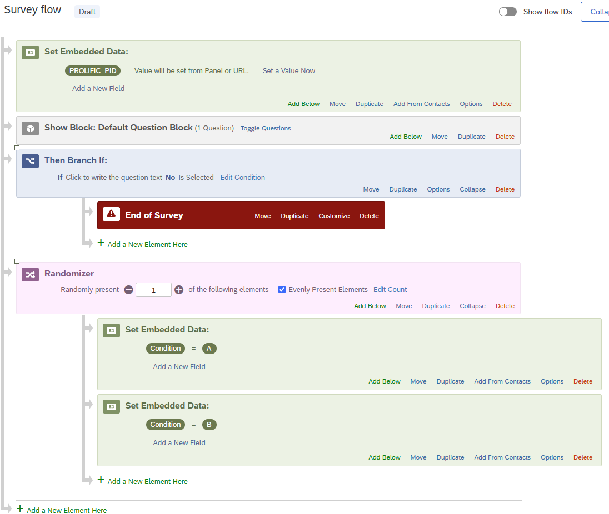Collapse the Branch element with minus box
Screen dimensions: 609x514
pyautogui.click(x=17, y=148)
